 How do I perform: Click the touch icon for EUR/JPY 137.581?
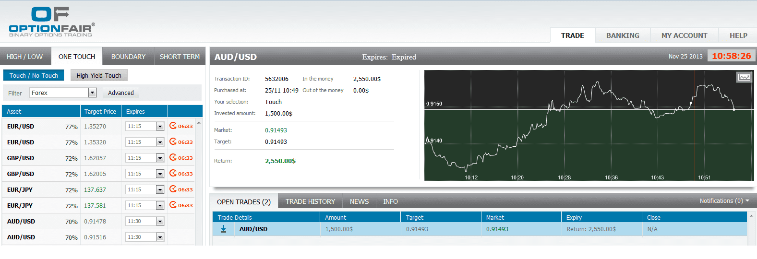point(173,205)
